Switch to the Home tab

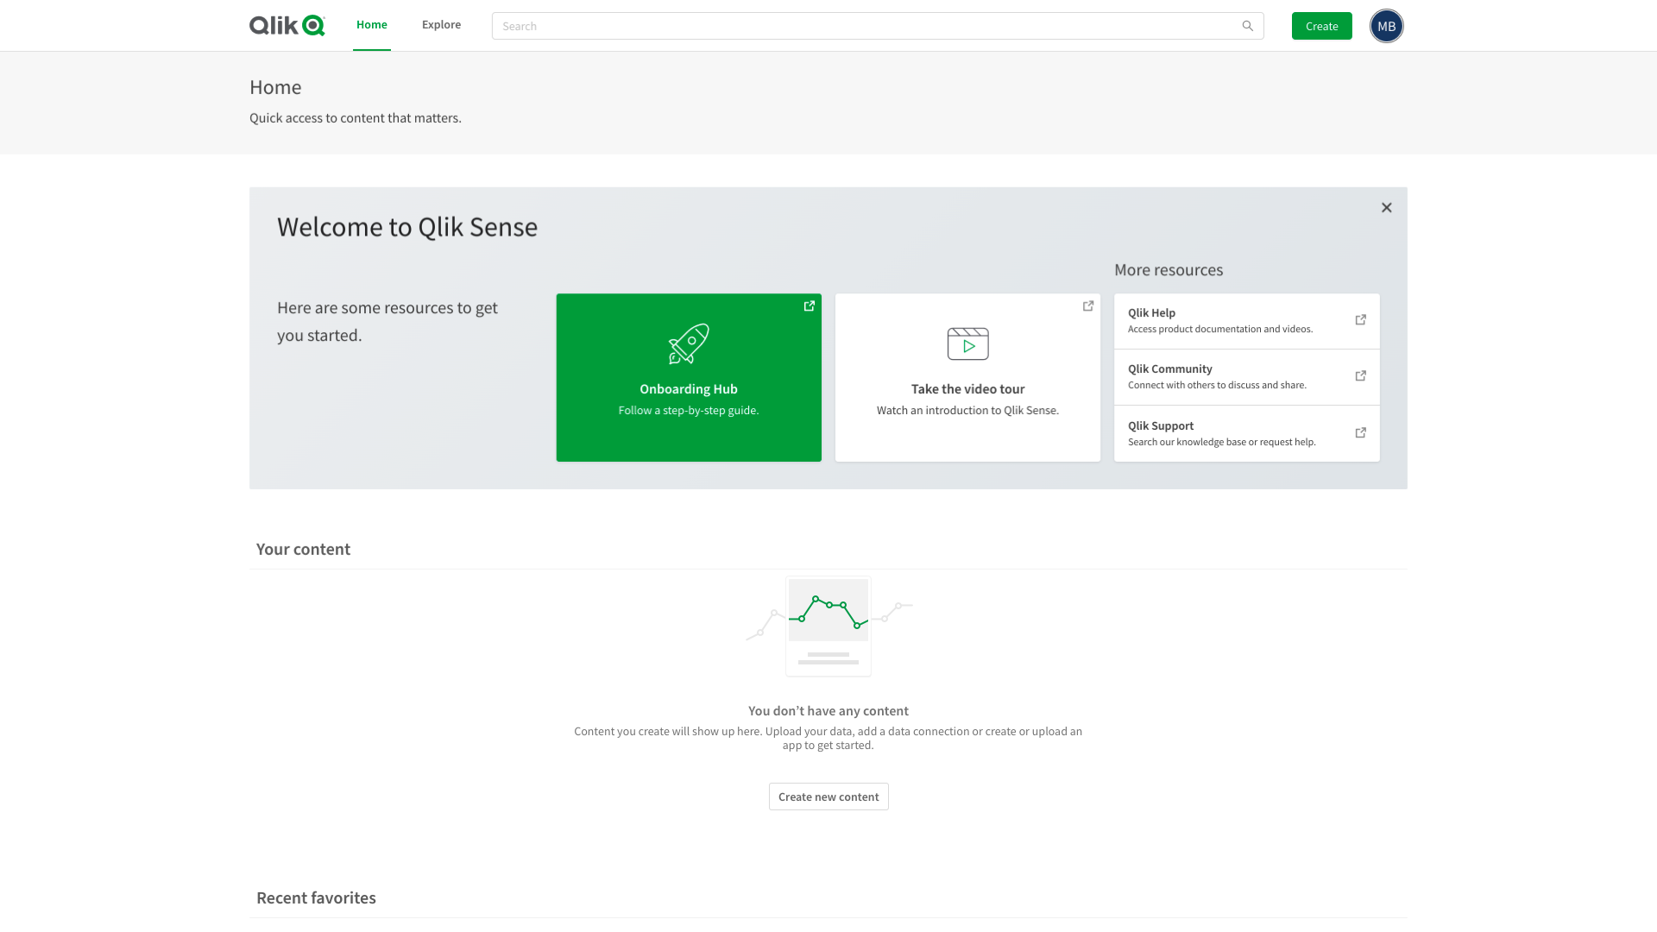pos(371,25)
